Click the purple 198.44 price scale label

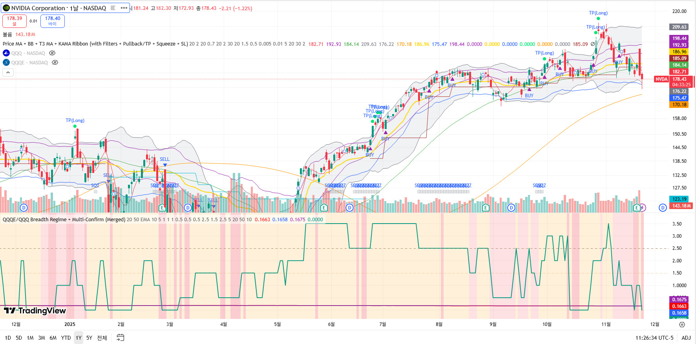coord(679,38)
